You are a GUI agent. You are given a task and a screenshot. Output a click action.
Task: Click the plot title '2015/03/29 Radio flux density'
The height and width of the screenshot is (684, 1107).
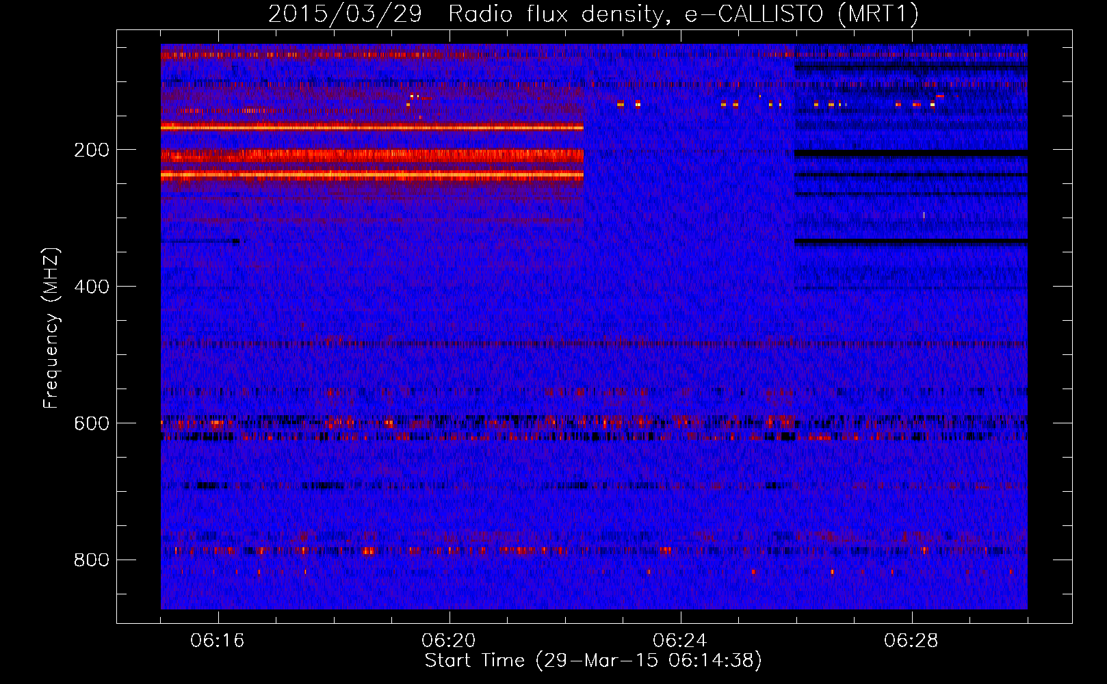593,14
